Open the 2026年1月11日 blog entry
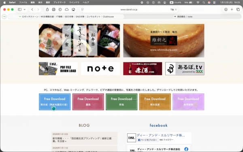 84,149
